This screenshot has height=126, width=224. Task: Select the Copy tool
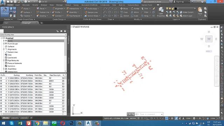coord(124,12)
